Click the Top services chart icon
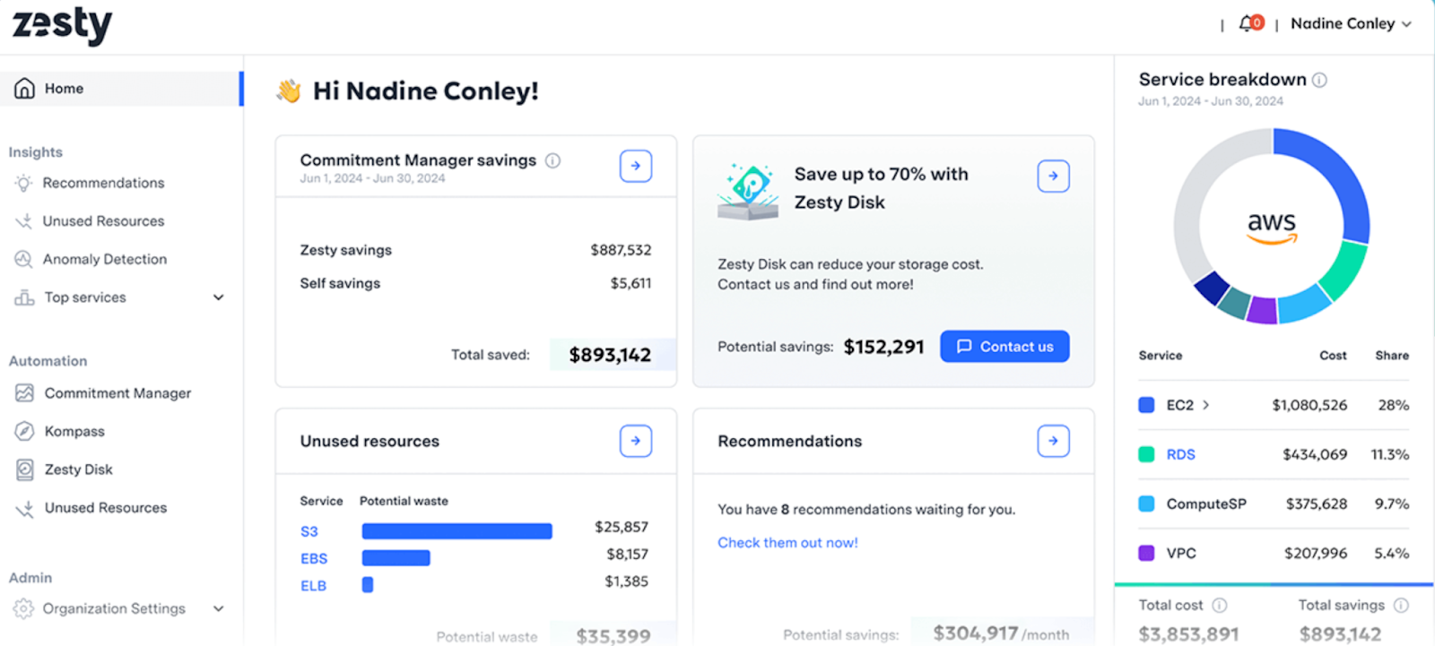The image size is (1435, 646). pyautogui.click(x=24, y=297)
